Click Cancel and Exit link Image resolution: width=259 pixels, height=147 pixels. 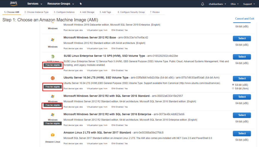pyautogui.click(x=245, y=19)
